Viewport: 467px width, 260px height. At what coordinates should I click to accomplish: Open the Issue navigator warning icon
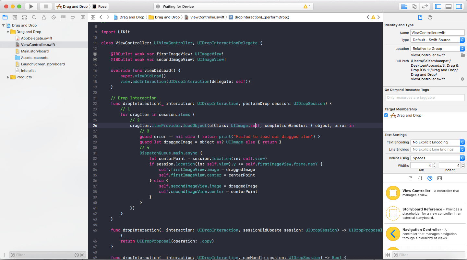click(44, 17)
